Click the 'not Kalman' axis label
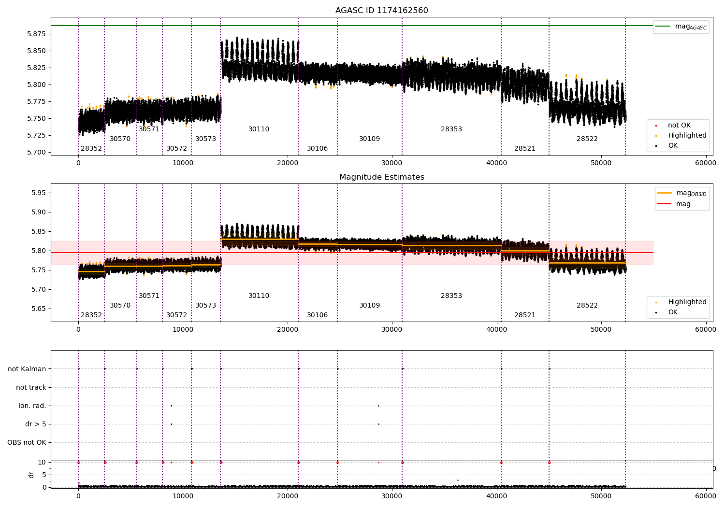 tap(27, 369)
